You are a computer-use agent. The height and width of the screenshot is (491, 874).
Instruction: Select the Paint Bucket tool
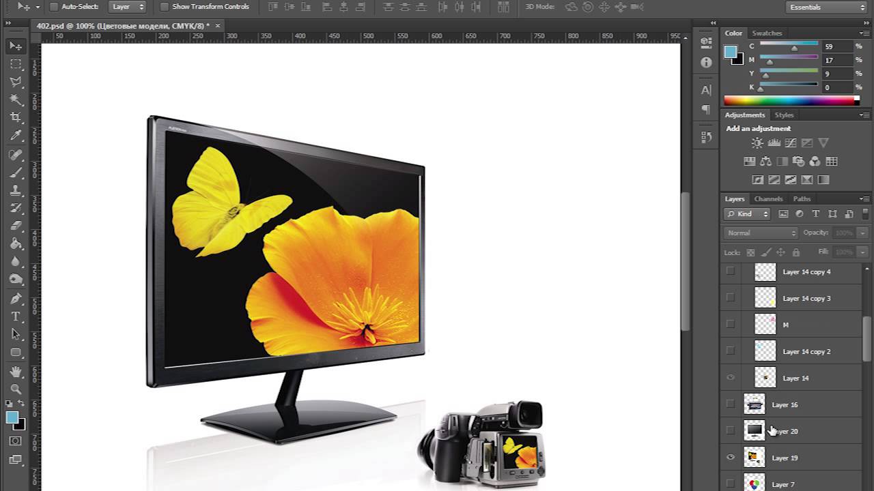point(16,243)
